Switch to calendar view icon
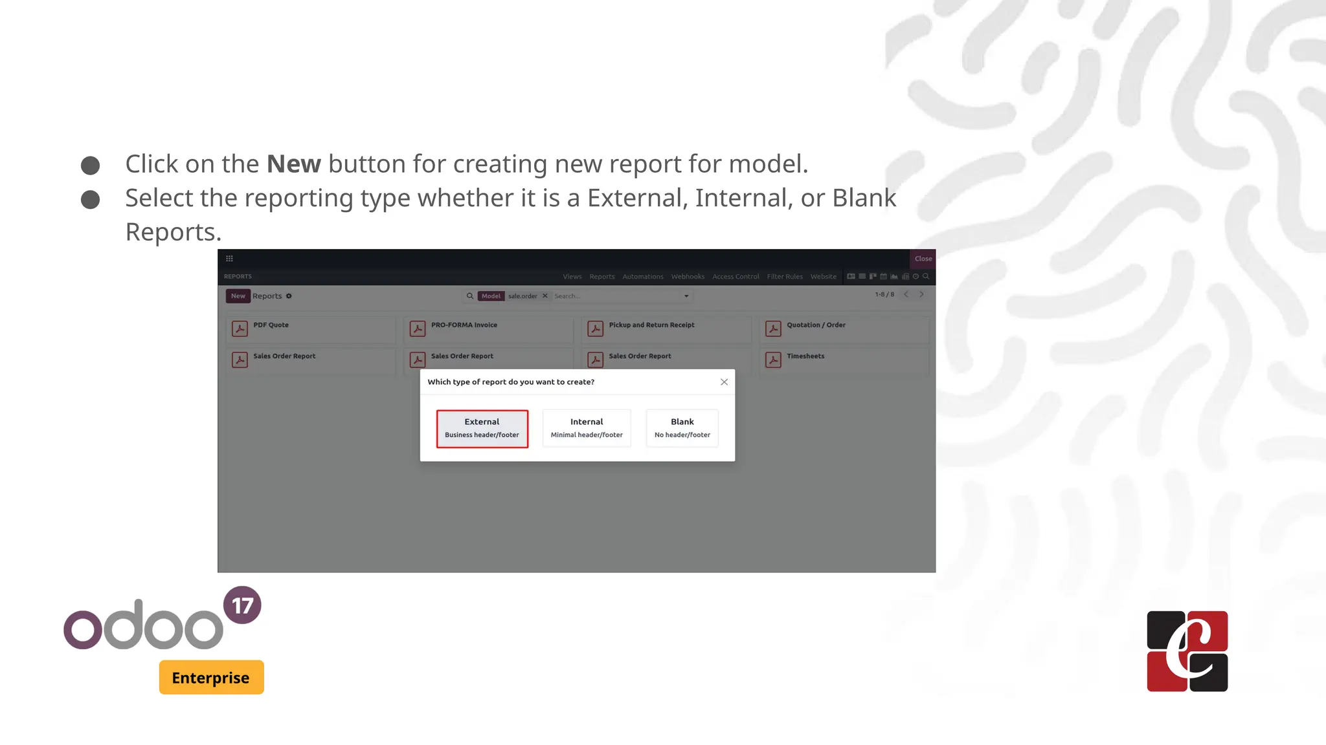The height and width of the screenshot is (745, 1326). pyautogui.click(x=883, y=276)
